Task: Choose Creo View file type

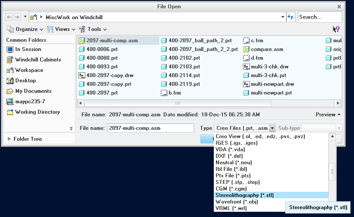Action: [x=271, y=136]
